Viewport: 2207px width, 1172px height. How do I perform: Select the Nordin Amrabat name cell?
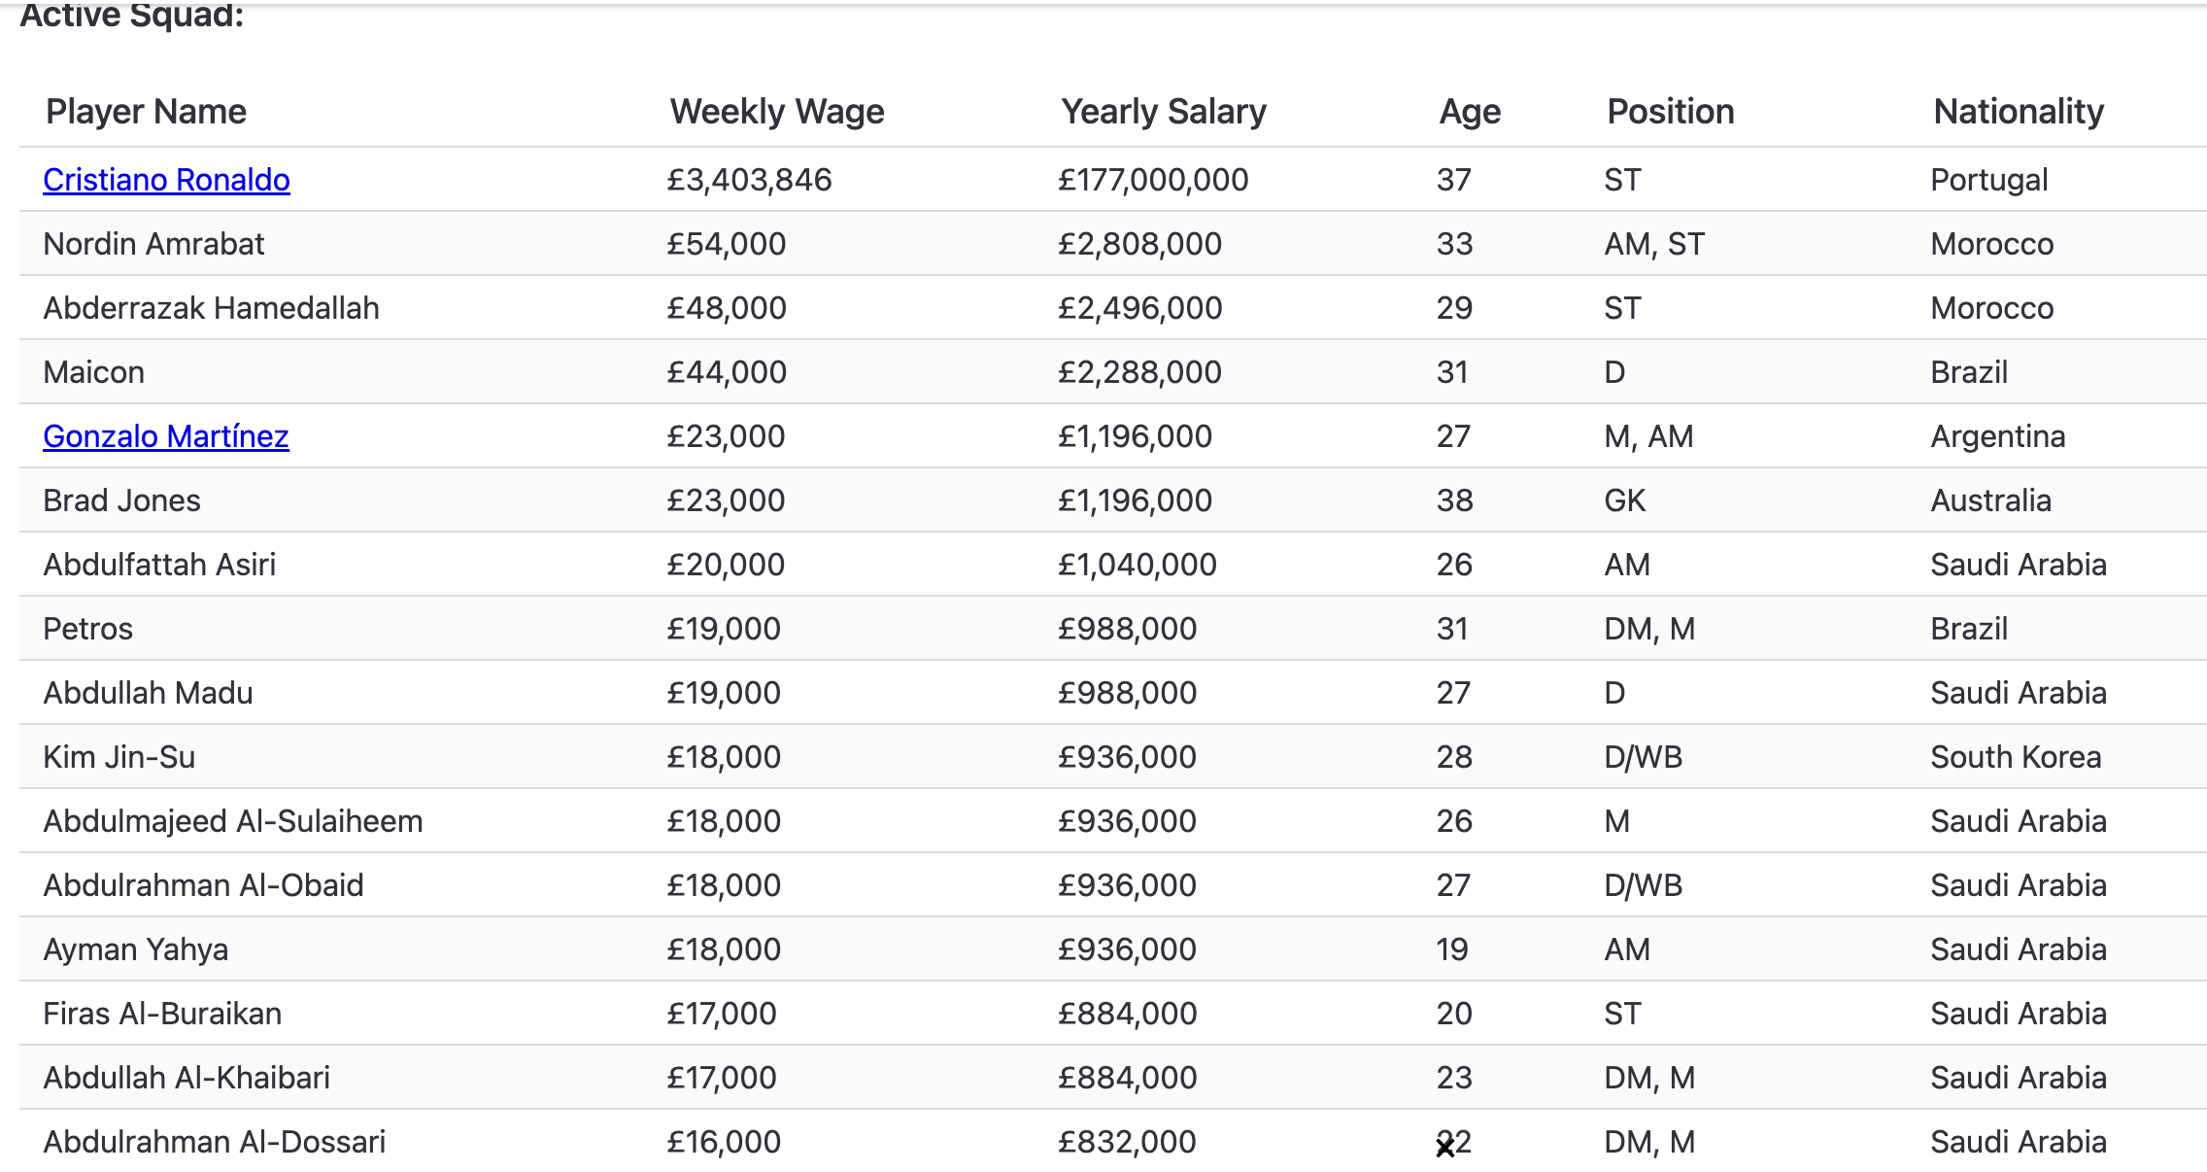click(153, 244)
